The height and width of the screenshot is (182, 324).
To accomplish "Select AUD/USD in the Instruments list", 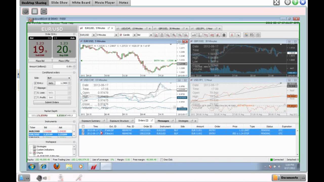I will pos(51,131).
